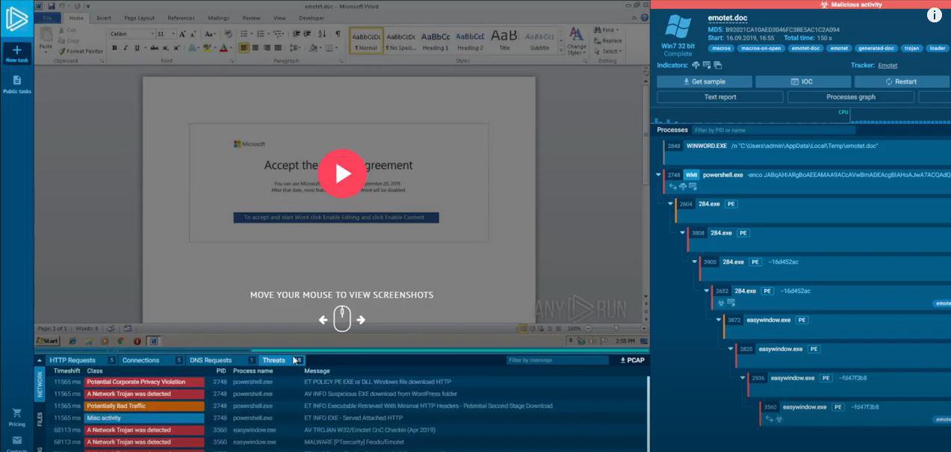The width and height of the screenshot is (951, 452).
Task: Collapse process 3808 284.exe node
Action: (x=682, y=233)
